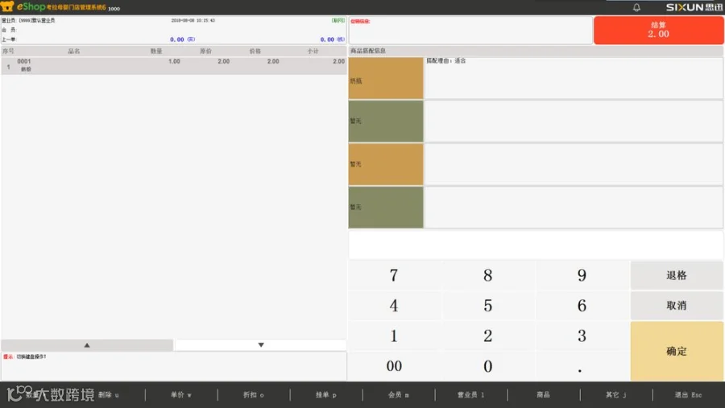
Task: Click the eShop bear logo icon
Action: [x=7, y=6]
